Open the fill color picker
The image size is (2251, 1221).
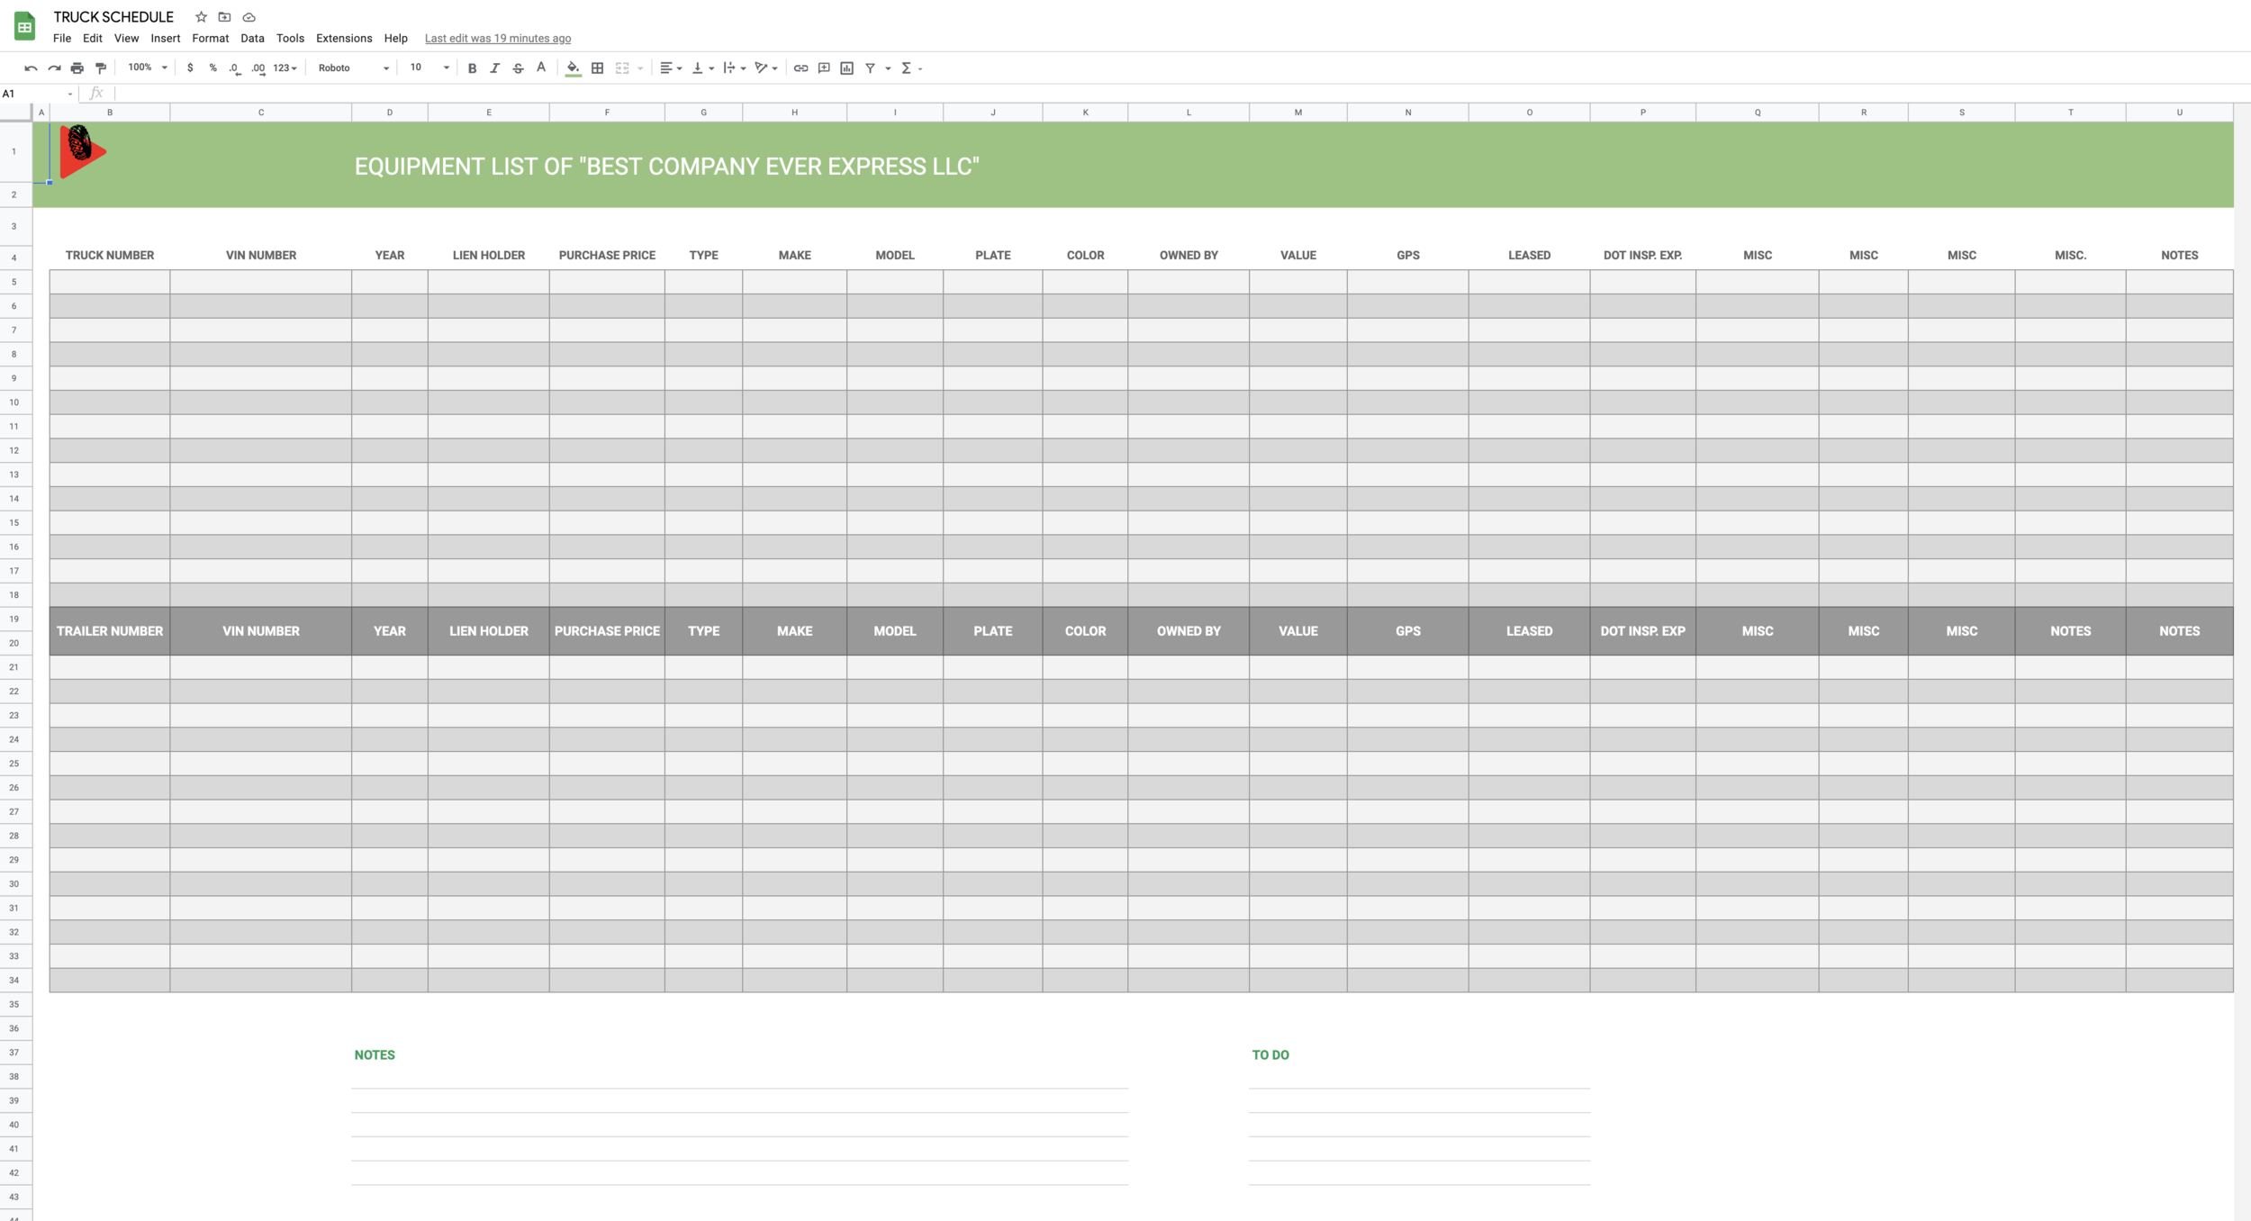coord(573,68)
